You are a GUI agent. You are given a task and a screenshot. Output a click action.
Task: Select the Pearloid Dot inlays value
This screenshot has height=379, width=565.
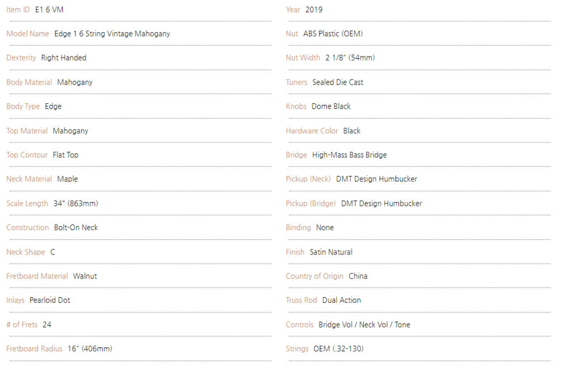pyautogui.click(x=50, y=300)
